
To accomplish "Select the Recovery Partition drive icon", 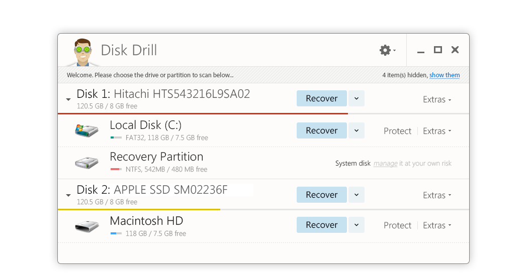I will 86,162.
